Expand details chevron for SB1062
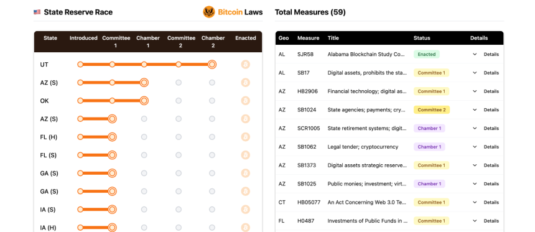This screenshot has height=232, width=535. click(x=475, y=147)
